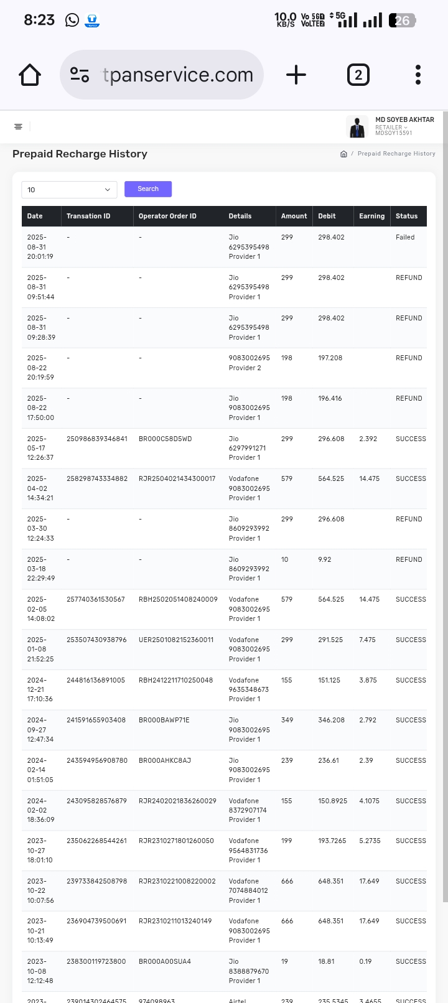Tap the browser home icon
The image size is (448, 1003).
point(30,75)
